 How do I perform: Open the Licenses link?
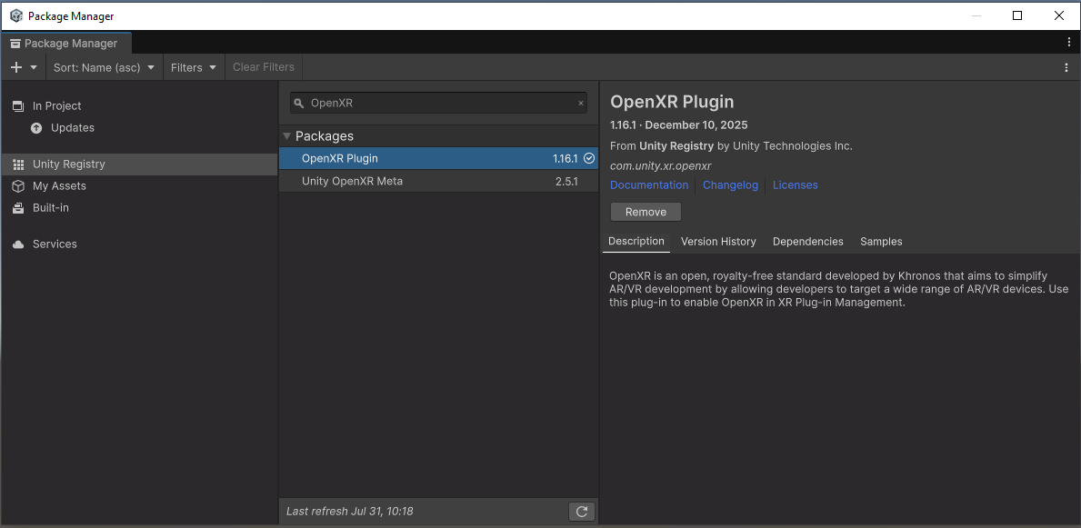point(795,185)
